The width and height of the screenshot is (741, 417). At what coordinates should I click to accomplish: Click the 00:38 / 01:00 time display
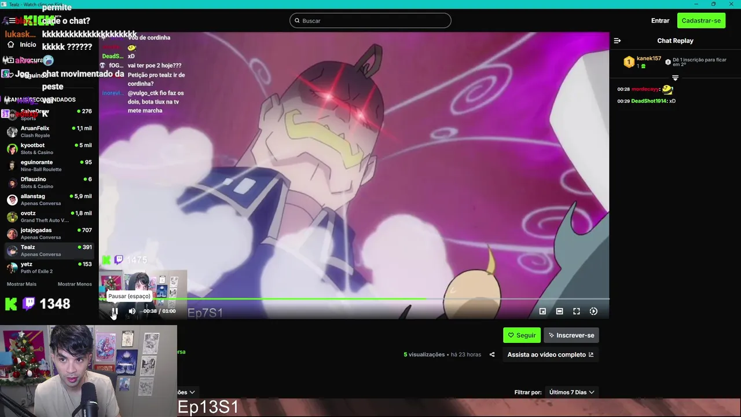pos(159,311)
